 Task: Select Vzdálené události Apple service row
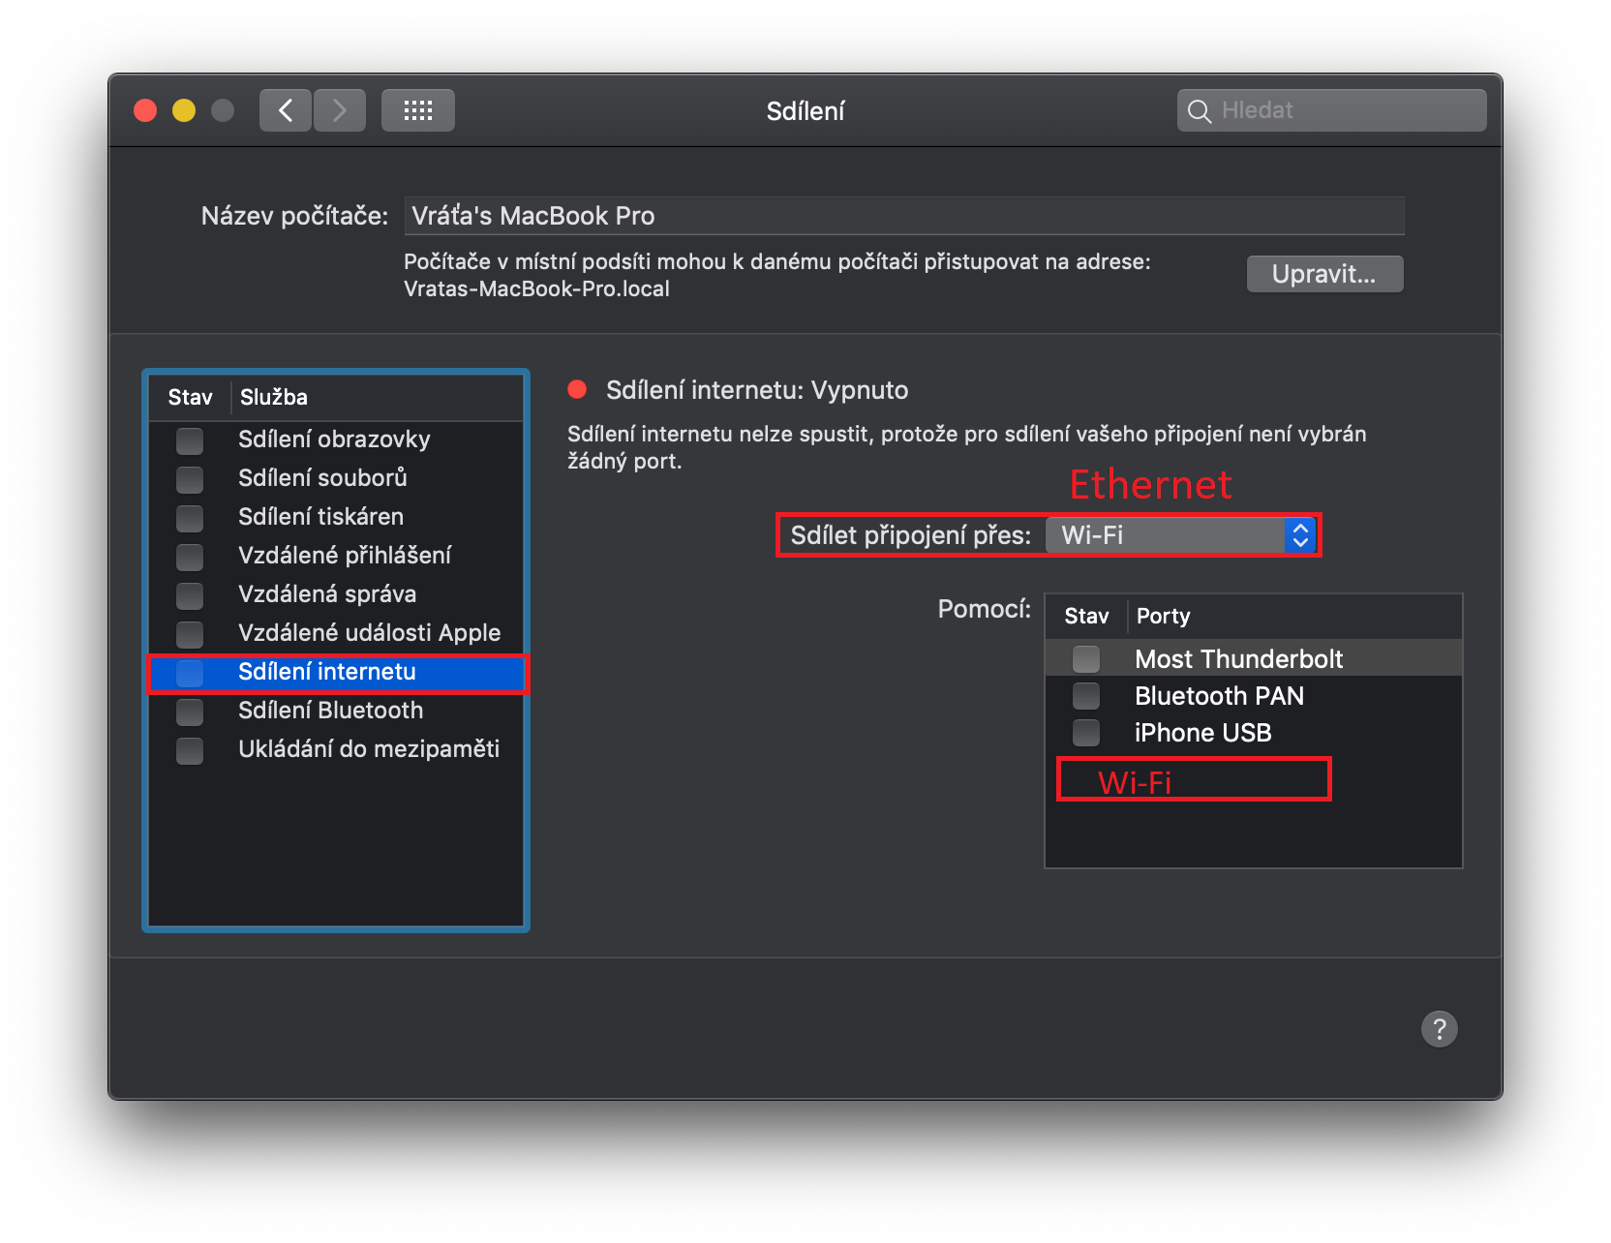point(336,633)
